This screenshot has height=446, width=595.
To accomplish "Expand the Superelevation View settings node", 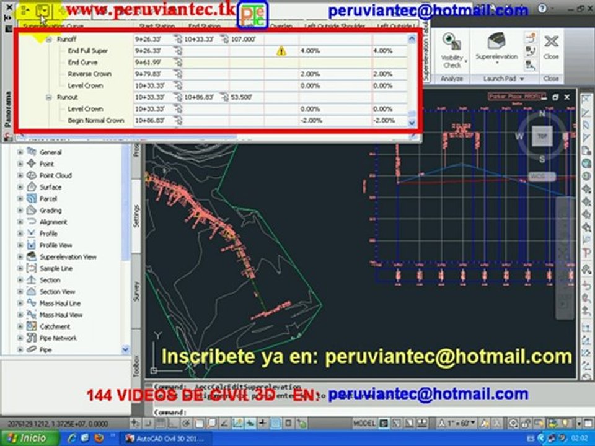I will (x=20, y=256).
